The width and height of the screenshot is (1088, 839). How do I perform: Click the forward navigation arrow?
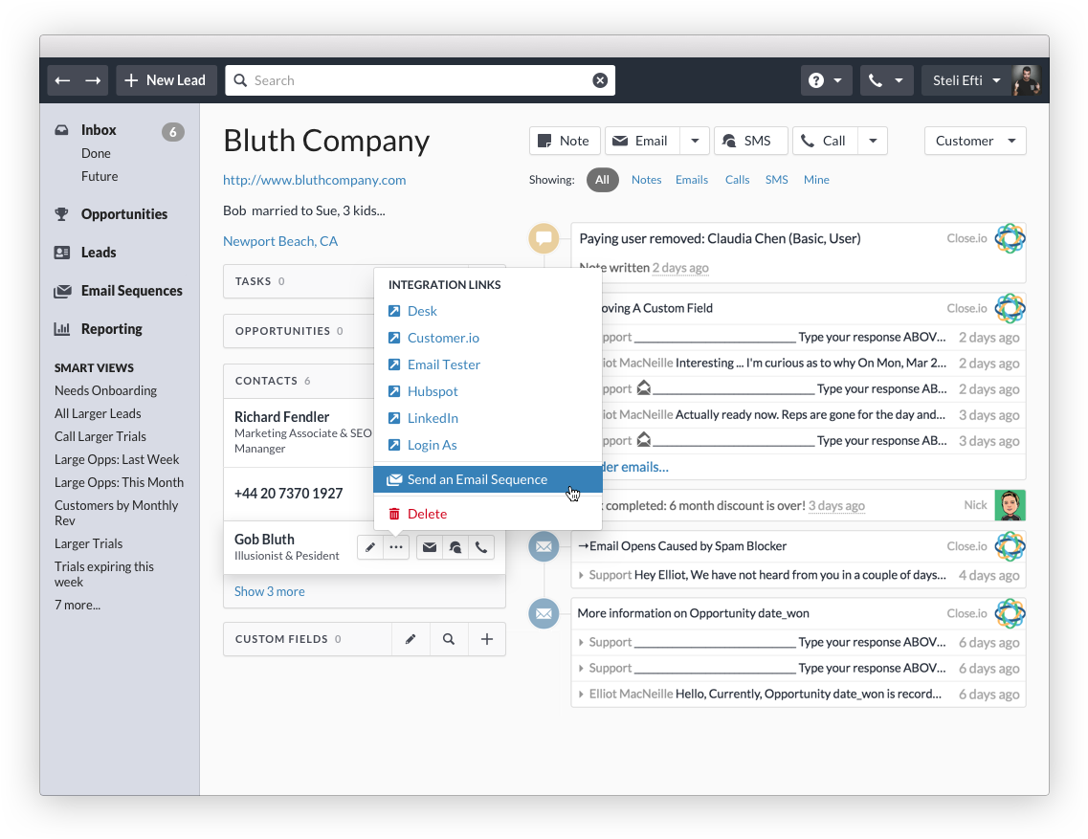point(93,80)
